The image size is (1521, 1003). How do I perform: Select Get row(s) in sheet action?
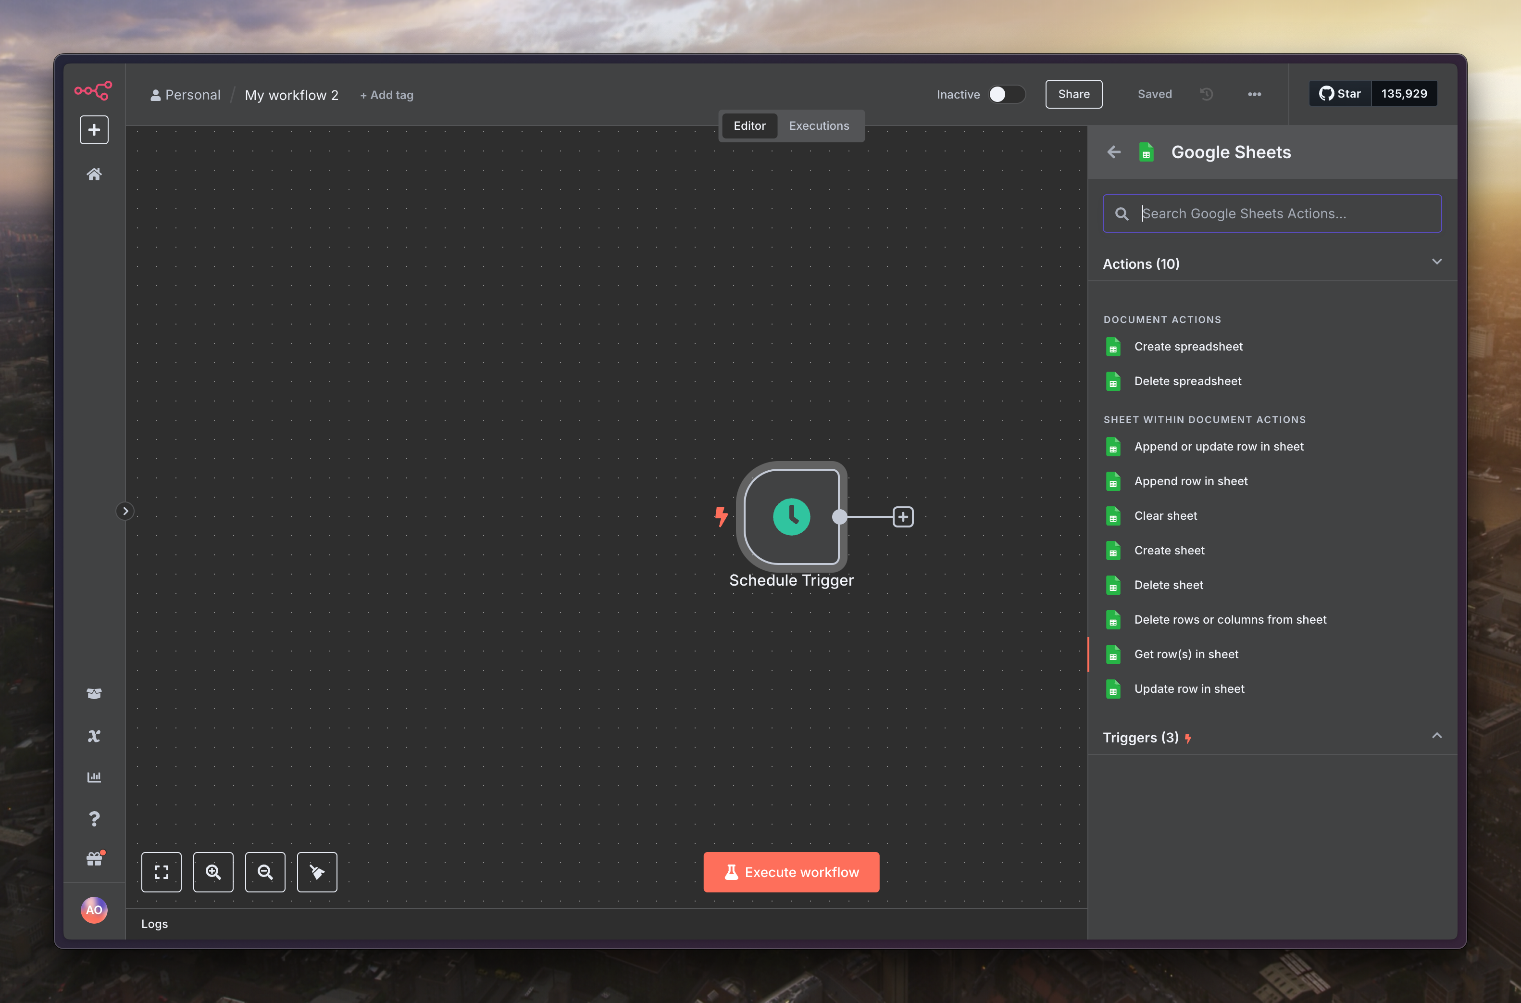[1185, 654]
